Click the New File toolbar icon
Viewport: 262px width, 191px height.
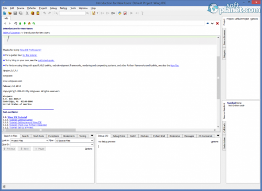pyautogui.click(x=5, y=13)
